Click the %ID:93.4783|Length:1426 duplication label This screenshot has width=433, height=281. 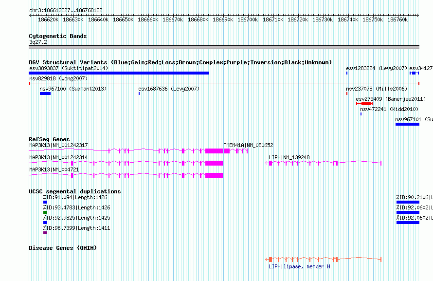click(76, 208)
